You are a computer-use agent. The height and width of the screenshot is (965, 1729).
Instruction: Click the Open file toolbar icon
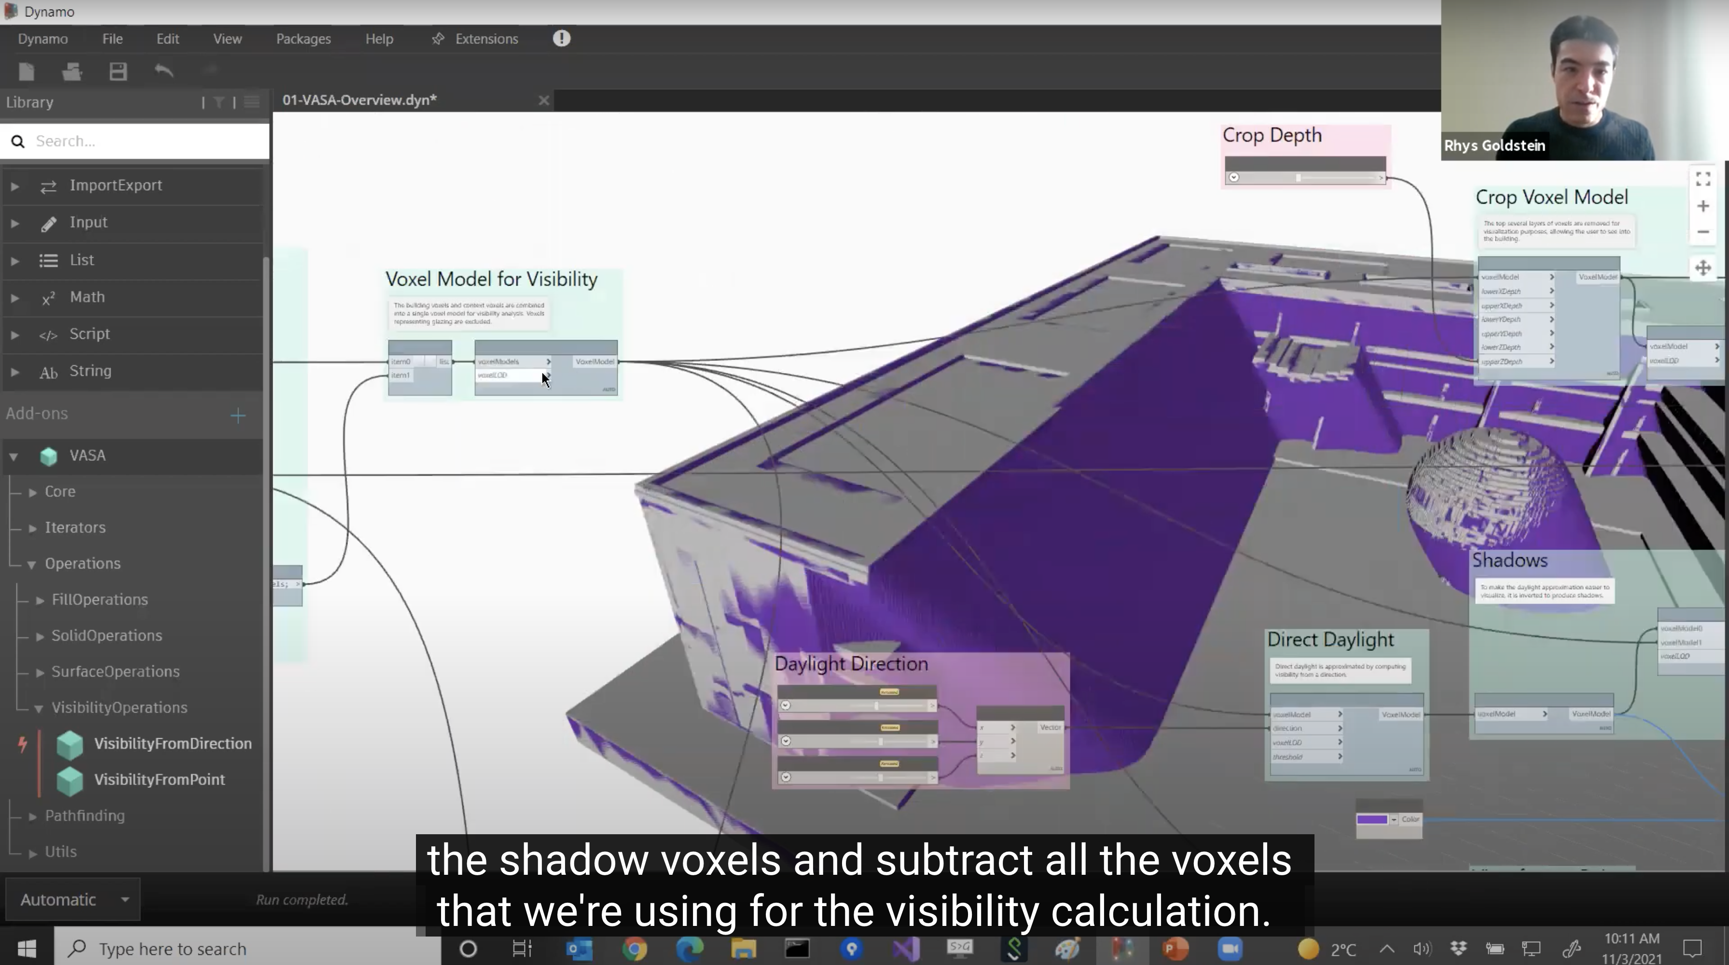[x=72, y=71]
